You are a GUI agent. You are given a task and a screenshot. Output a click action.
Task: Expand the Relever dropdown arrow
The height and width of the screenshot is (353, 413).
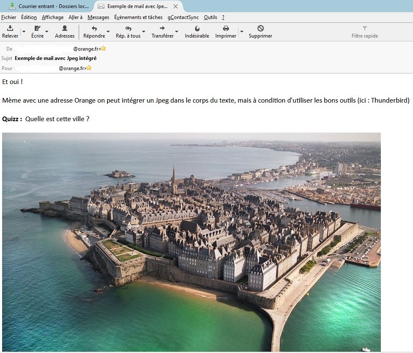pos(24,32)
